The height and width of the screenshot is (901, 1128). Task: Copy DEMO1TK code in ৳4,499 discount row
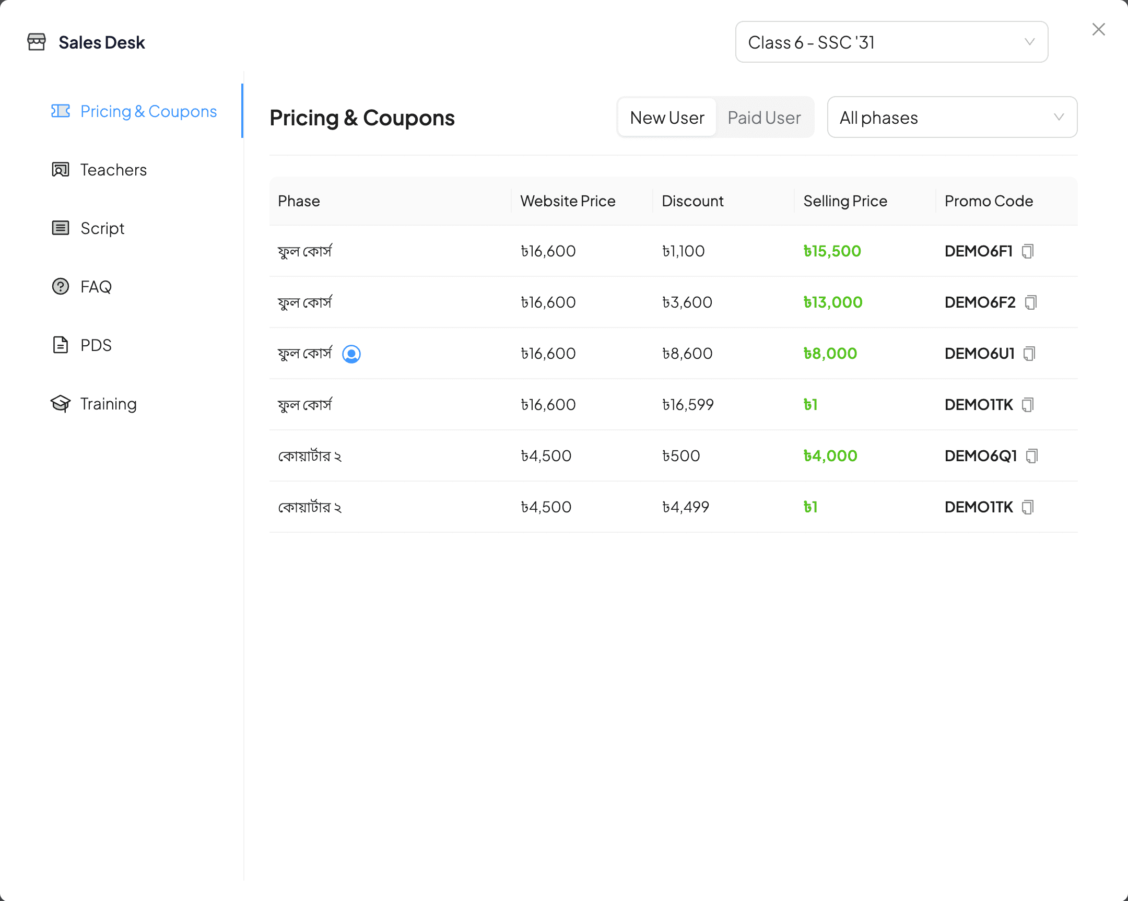coord(1028,508)
